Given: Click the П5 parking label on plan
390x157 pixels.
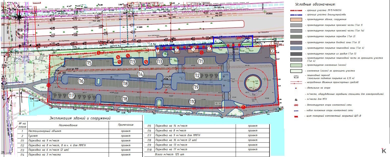Looking at the screenshot, I should (89, 62).
